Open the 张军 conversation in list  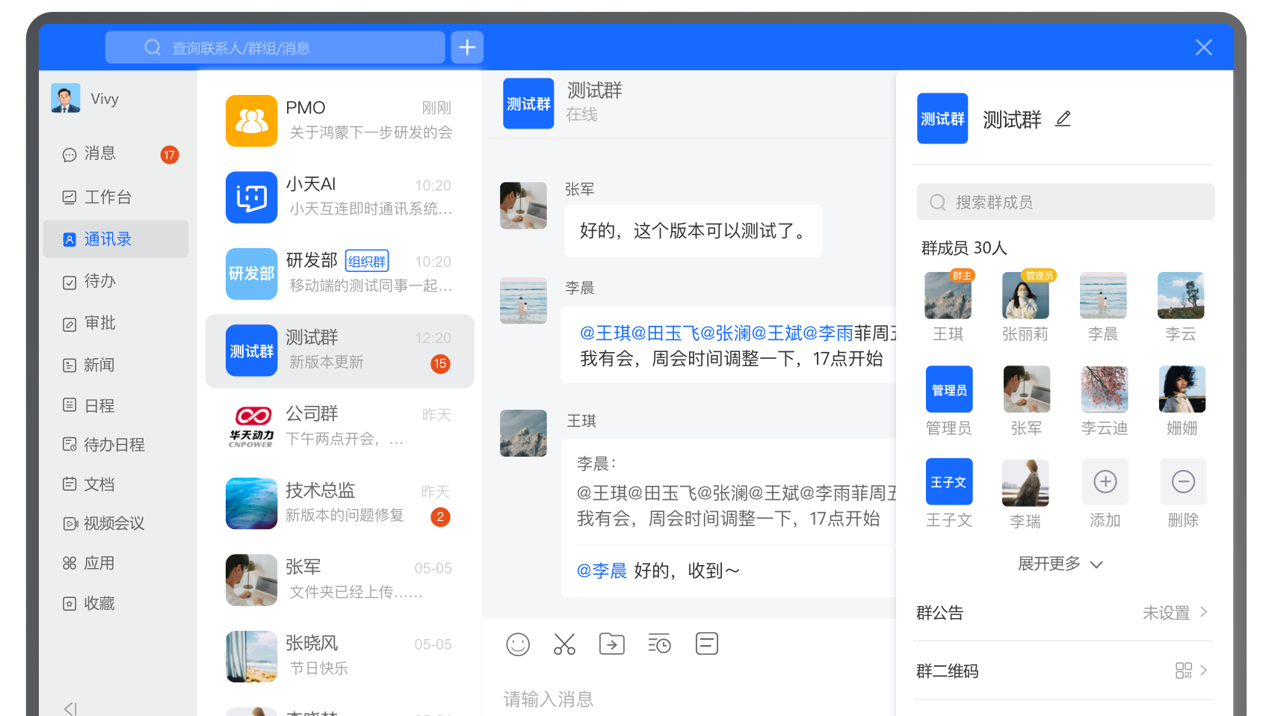340,580
